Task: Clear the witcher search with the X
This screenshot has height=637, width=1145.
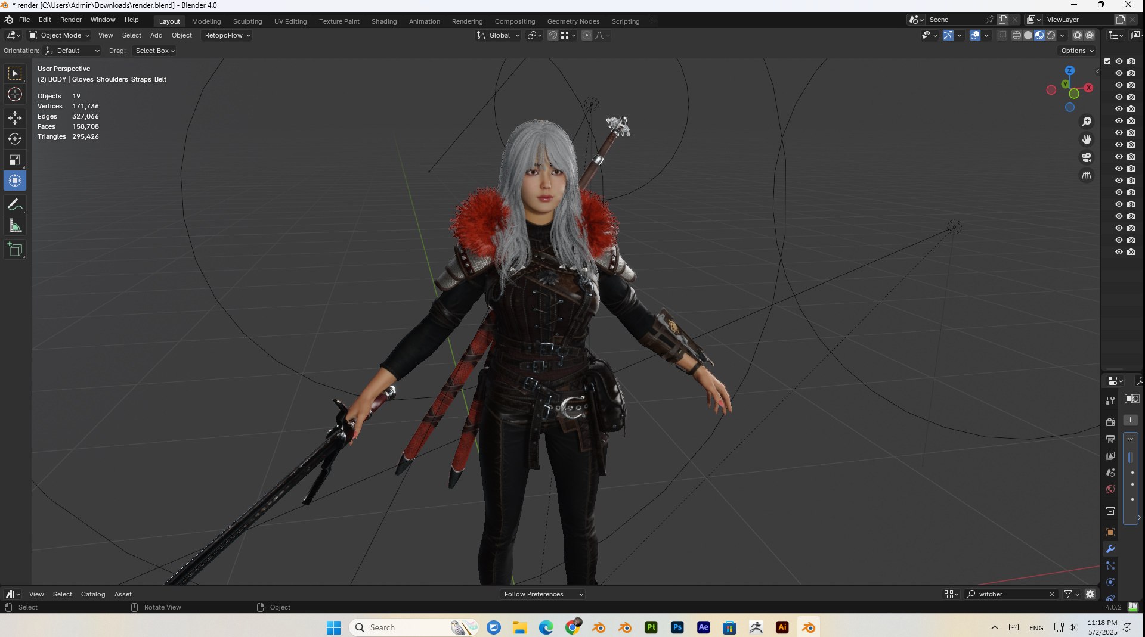Action: (1052, 594)
